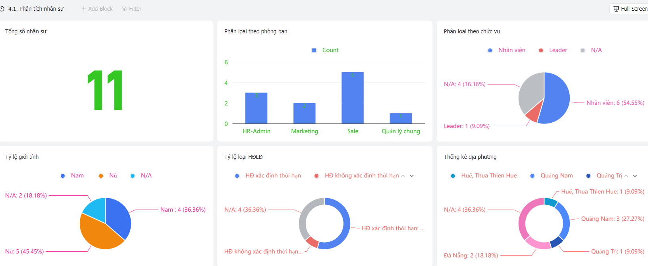
Task: Toggle N/A legend in giới tính chart
Action: point(141,175)
